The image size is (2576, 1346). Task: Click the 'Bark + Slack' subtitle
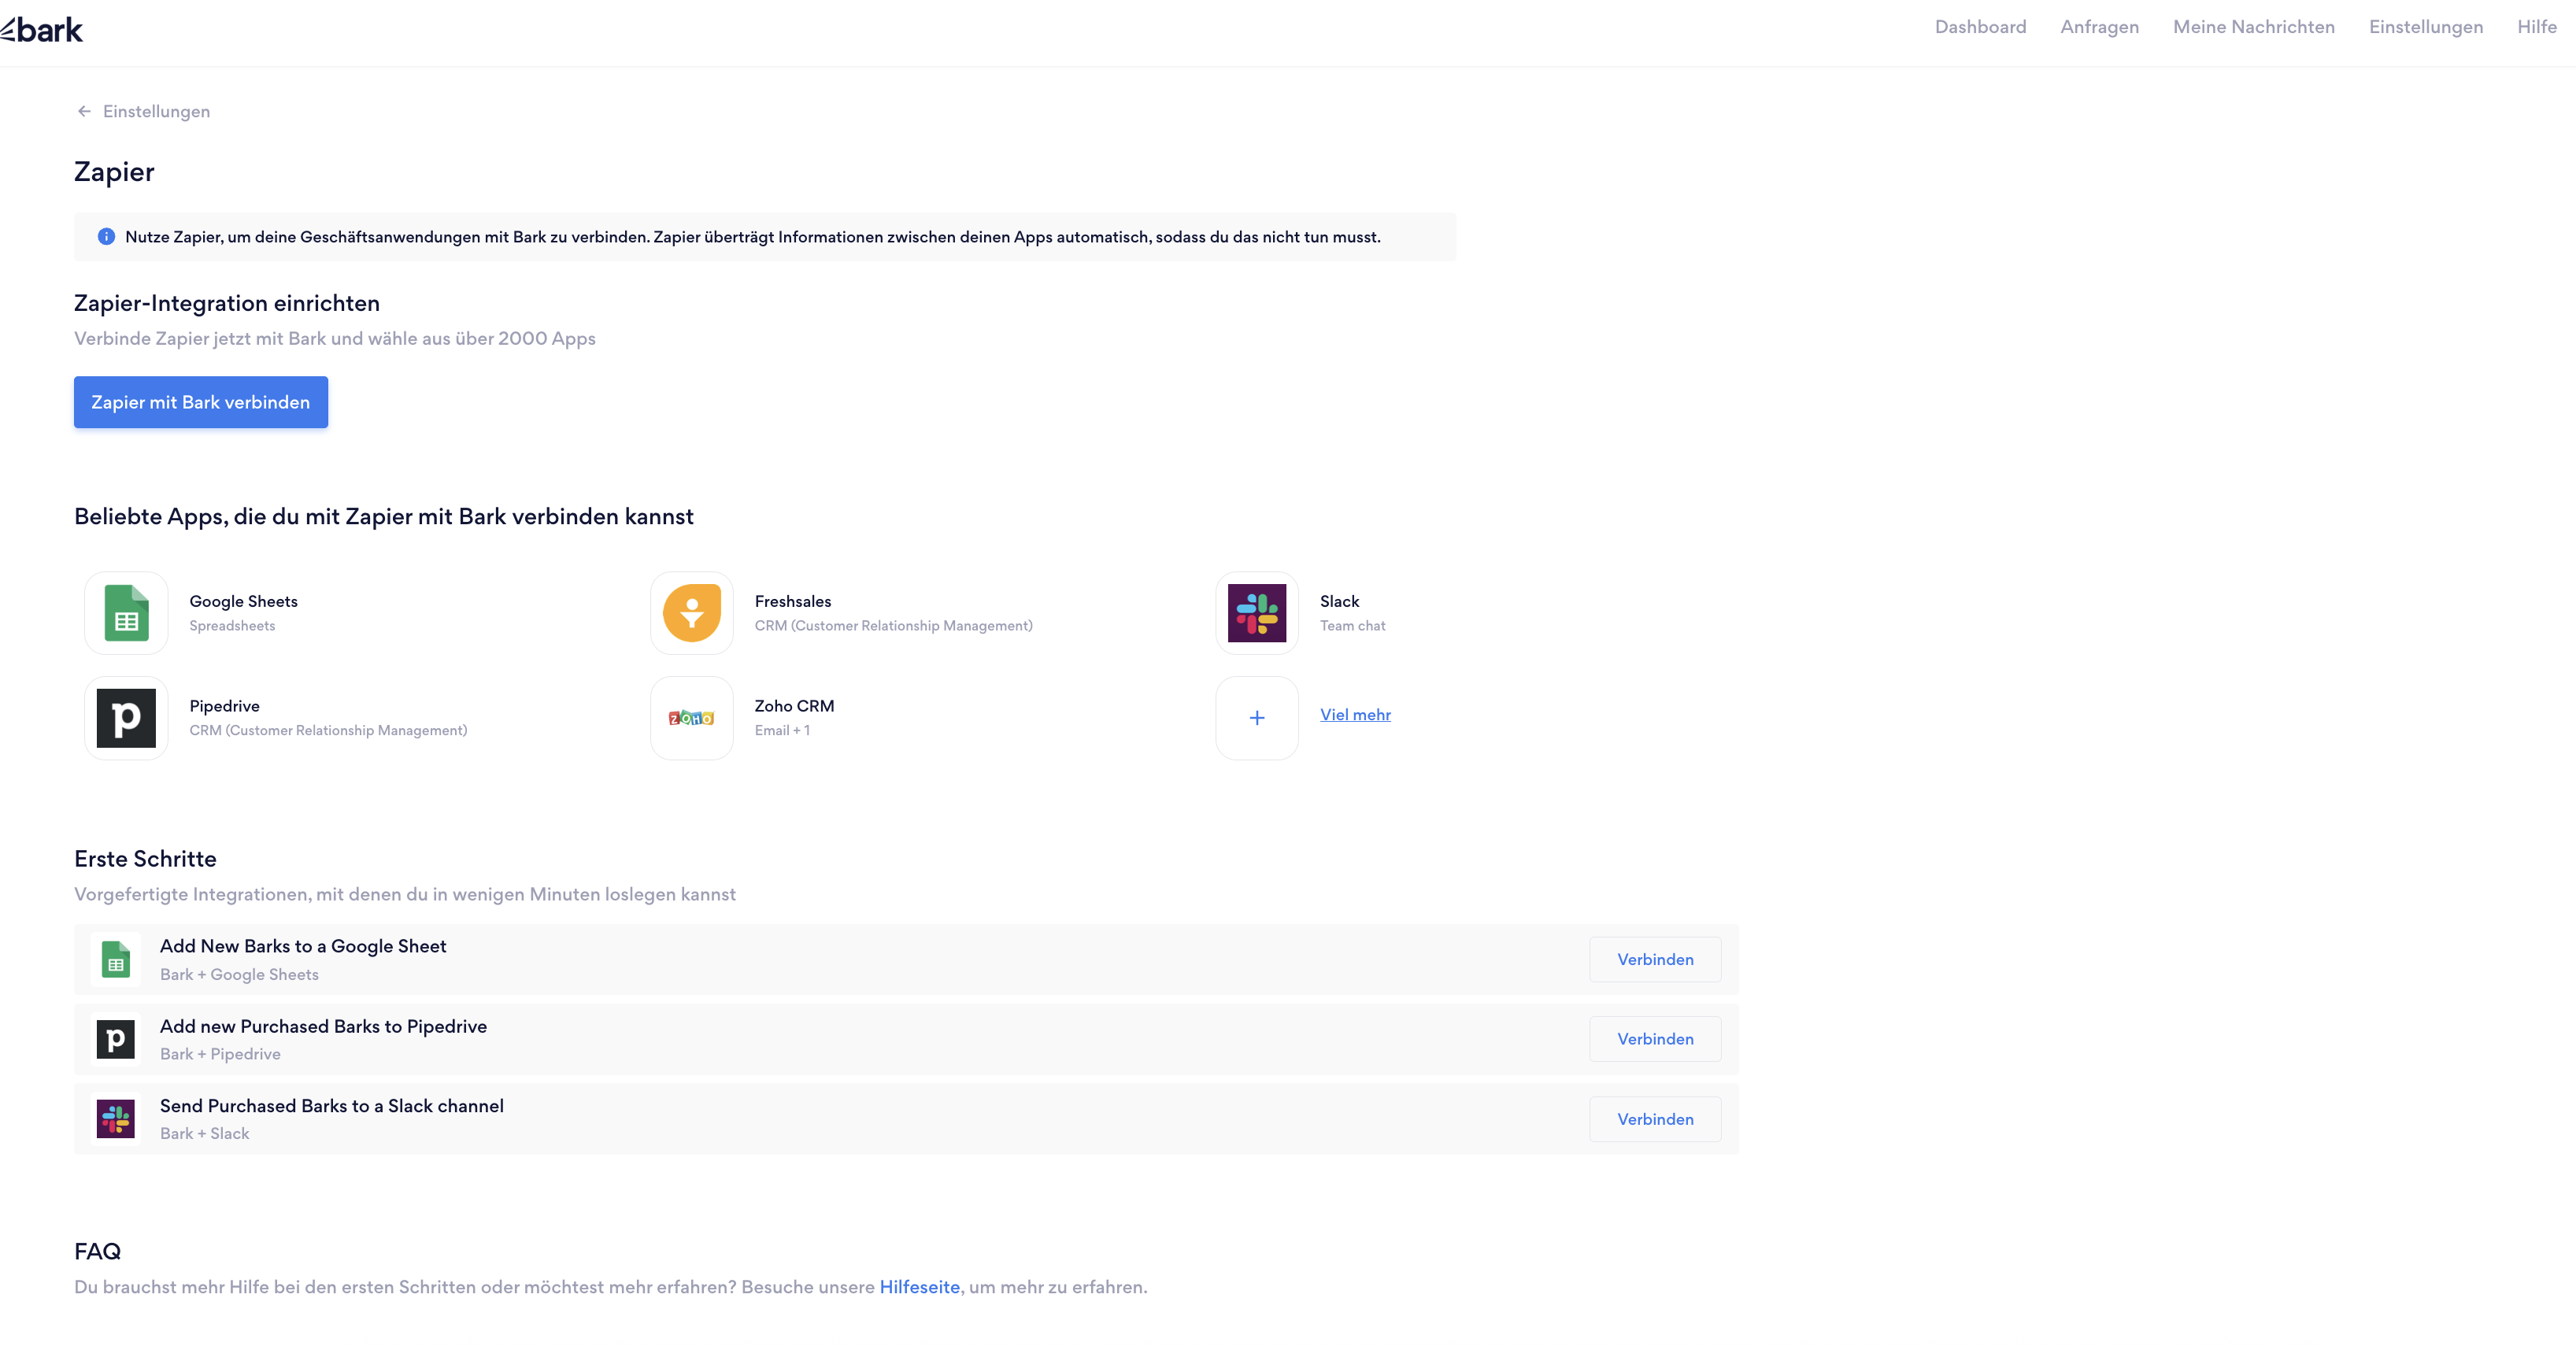(x=204, y=1134)
